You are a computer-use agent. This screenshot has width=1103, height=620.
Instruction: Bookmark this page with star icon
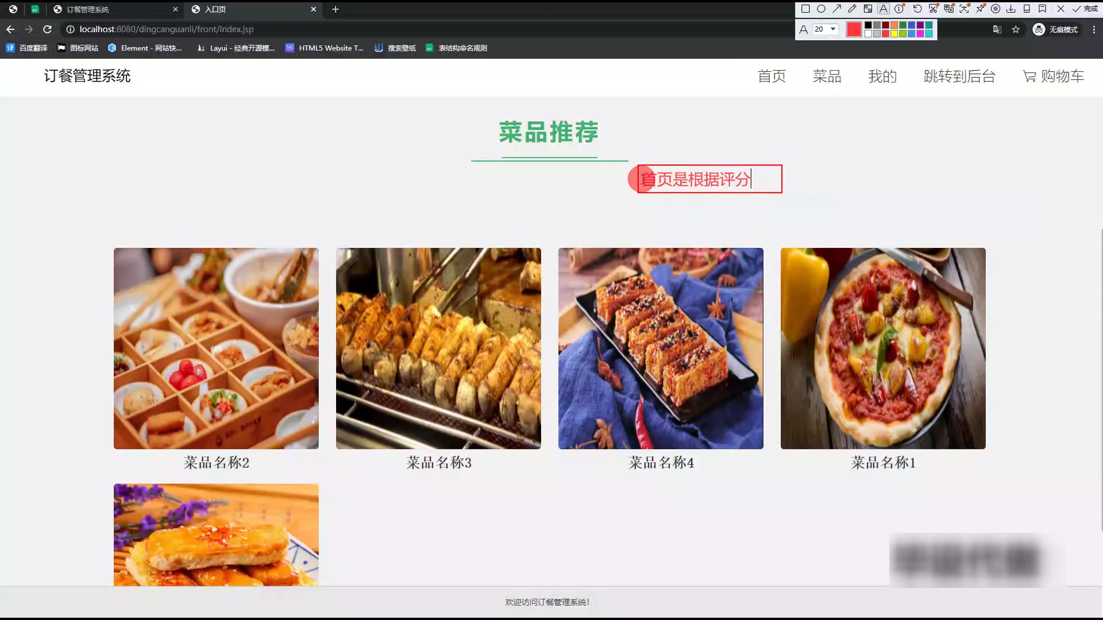click(1016, 29)
